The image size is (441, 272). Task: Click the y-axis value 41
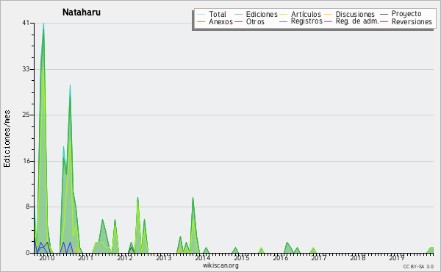click(26, 23)
